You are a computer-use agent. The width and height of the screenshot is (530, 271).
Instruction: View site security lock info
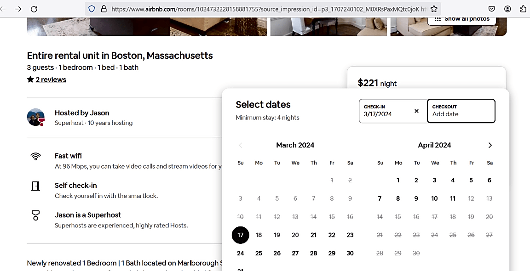(x=104, y=9)
